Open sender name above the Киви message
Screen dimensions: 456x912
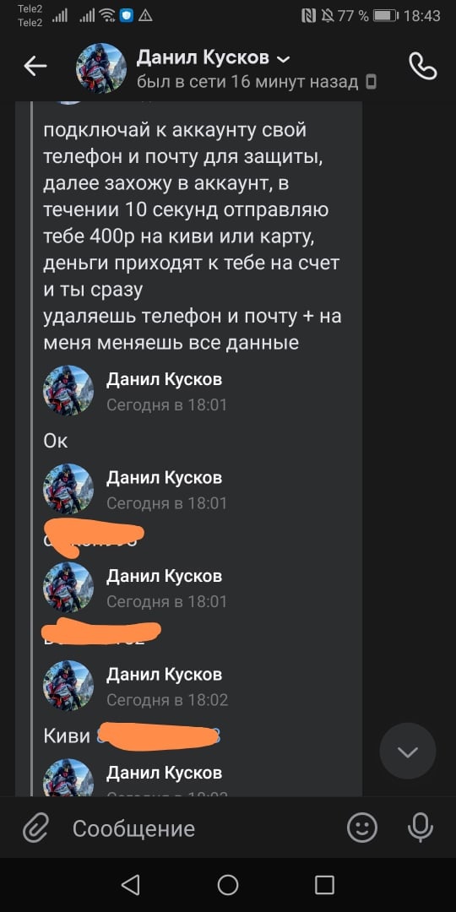(164, 674)
